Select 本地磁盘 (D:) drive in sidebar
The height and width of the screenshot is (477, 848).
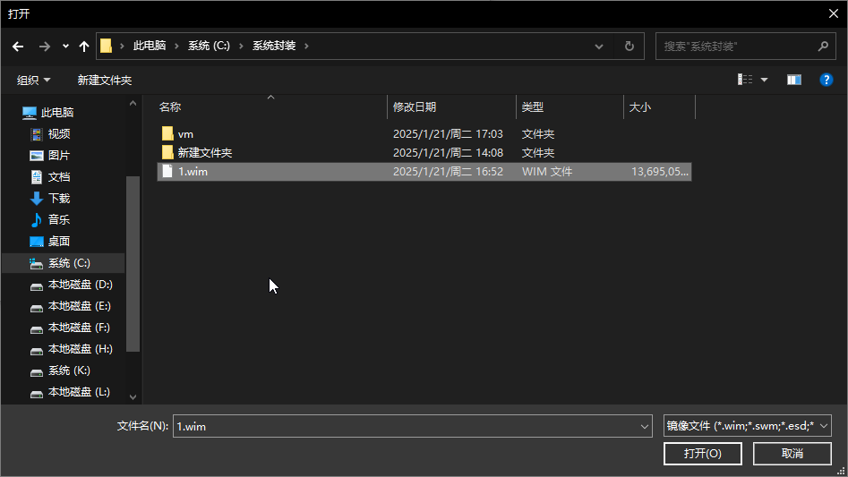pos(80,284)
